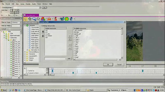
Task: Select appear_all in Available resources list
Action: coord(77,34)
